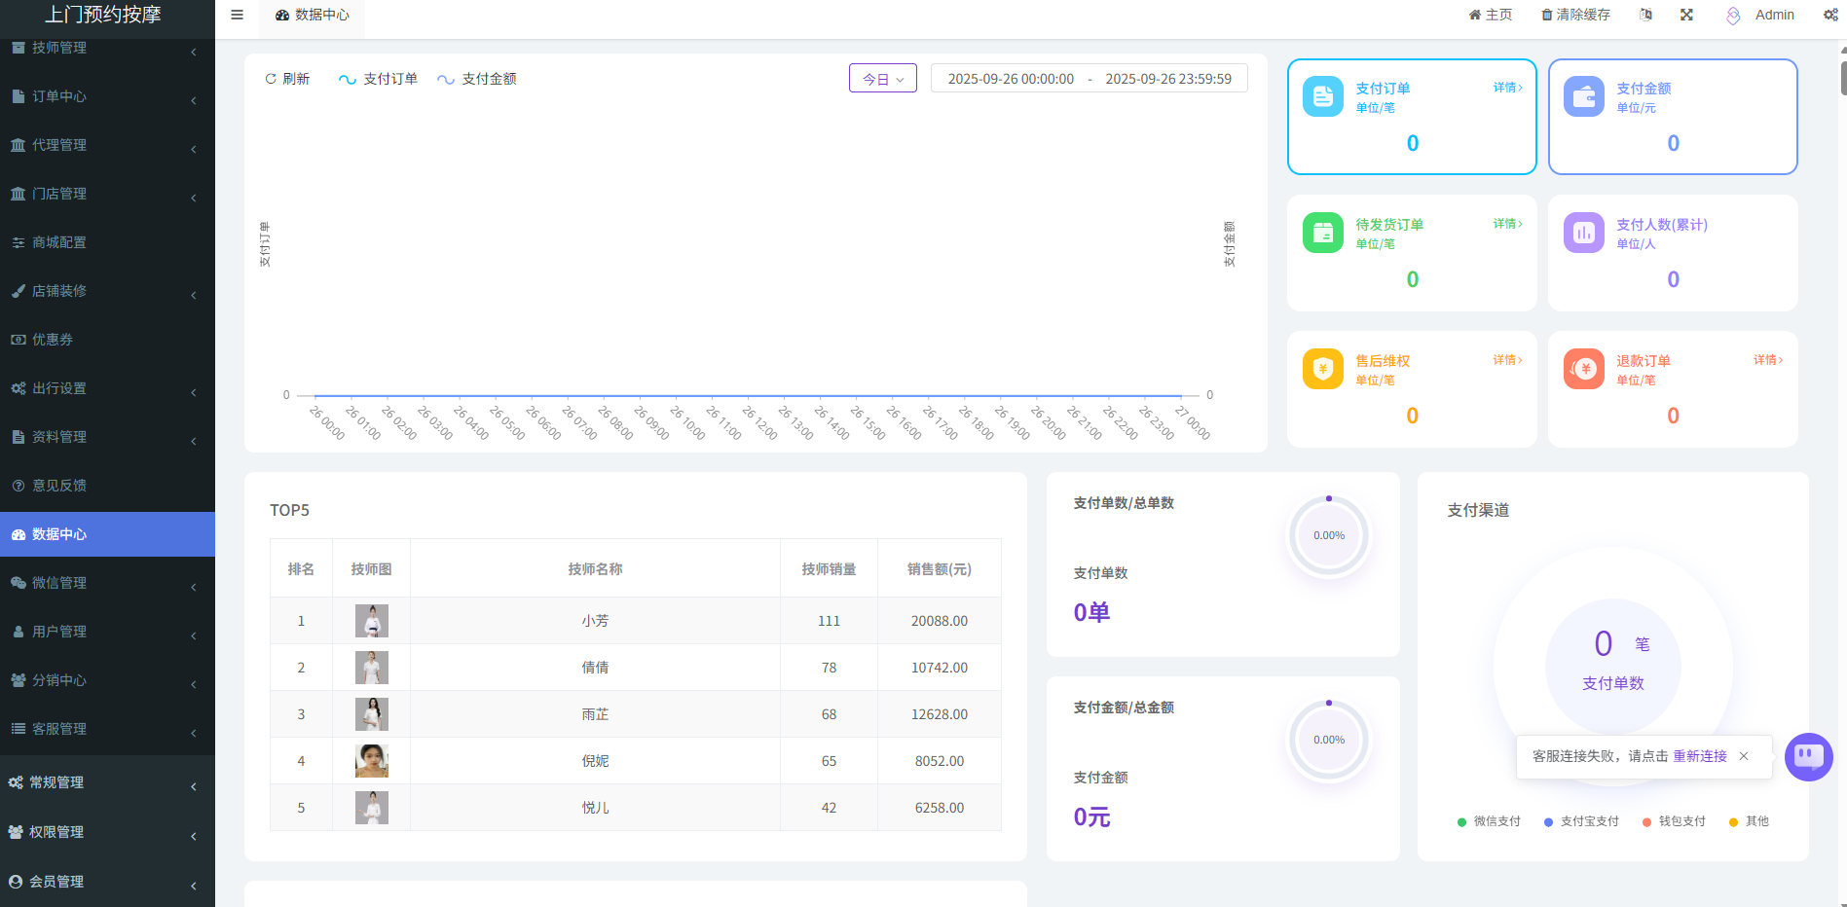Screen dimensions: 1847x907
Task: Click the red 退款订单 refund icon
Action: [1583, 369]
